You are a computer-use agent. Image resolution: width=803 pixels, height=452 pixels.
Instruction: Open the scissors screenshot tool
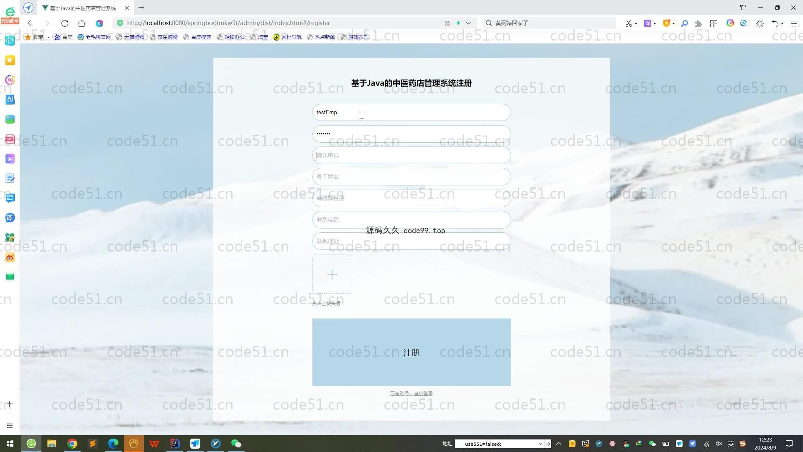coord(628,23)
